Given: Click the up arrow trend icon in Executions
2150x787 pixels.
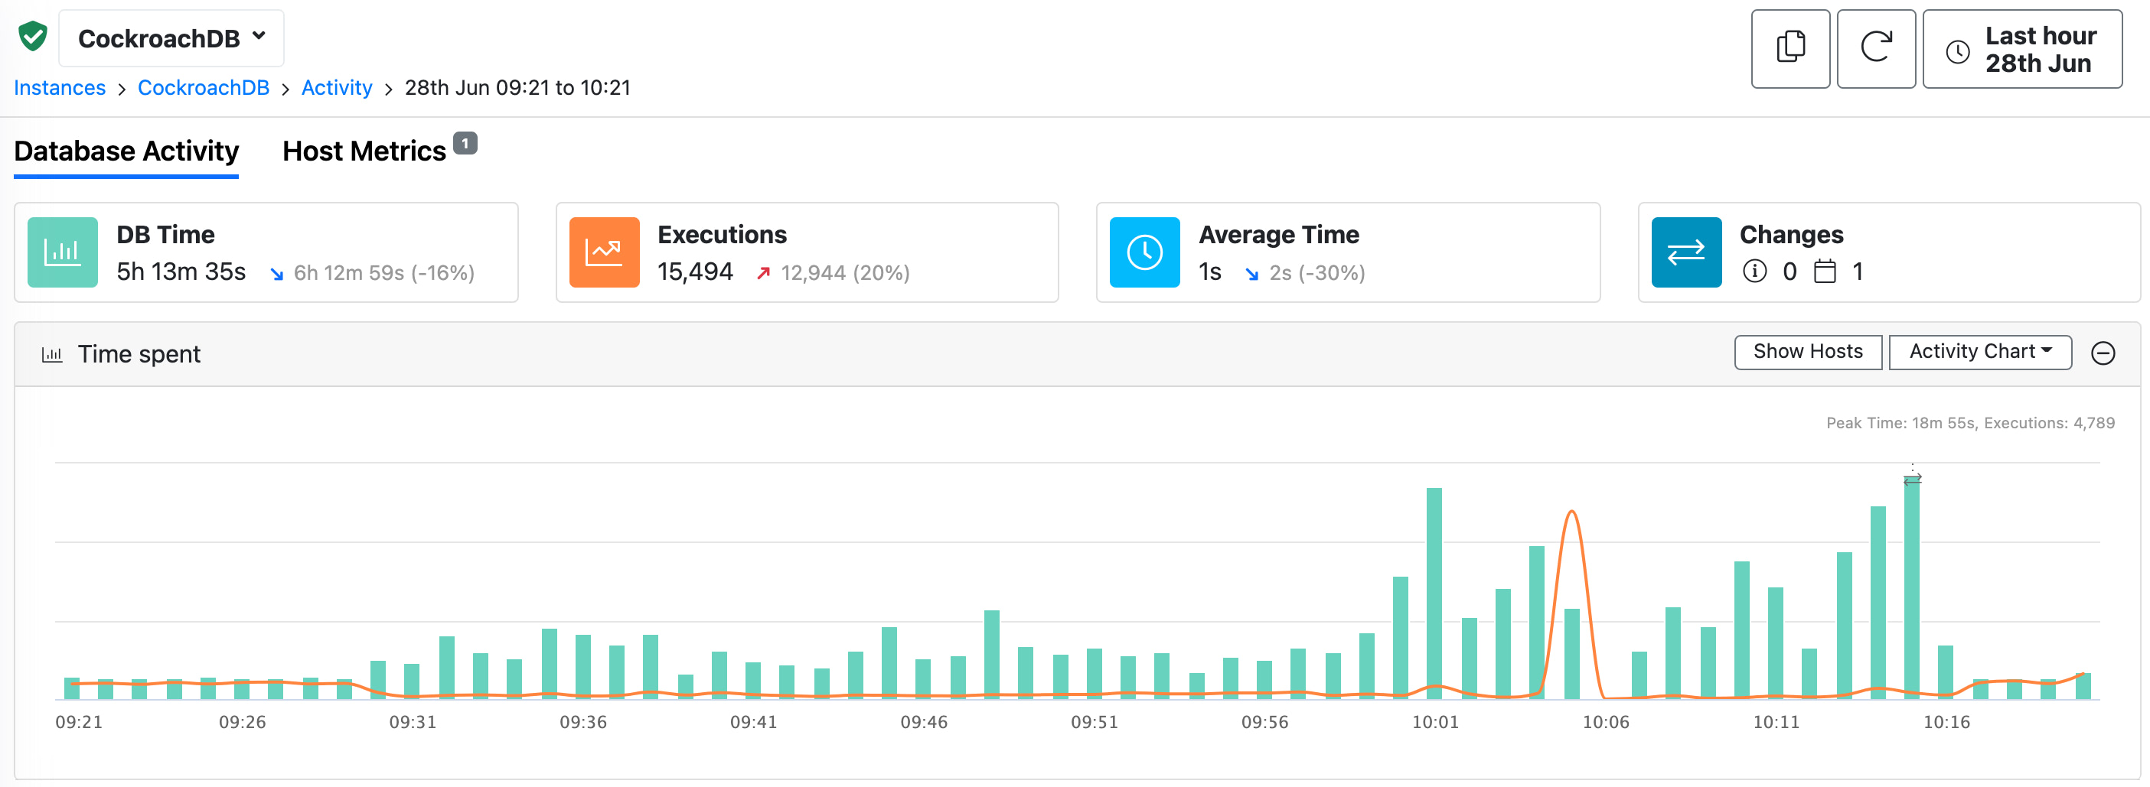Looking at the screenshot, I should point(763,274).
